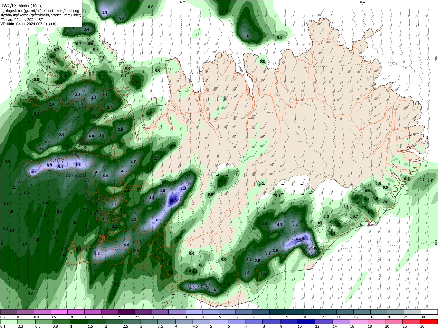Click the VT: Mán. 04.11.2024 00Z valid time
Screen dimensions: 438x329
(21, 24)
